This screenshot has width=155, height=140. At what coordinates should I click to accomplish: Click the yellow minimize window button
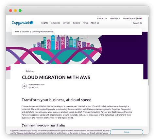point(15,10)
